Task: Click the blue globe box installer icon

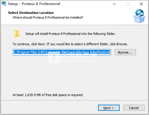Action: click(x=140, y=16)
